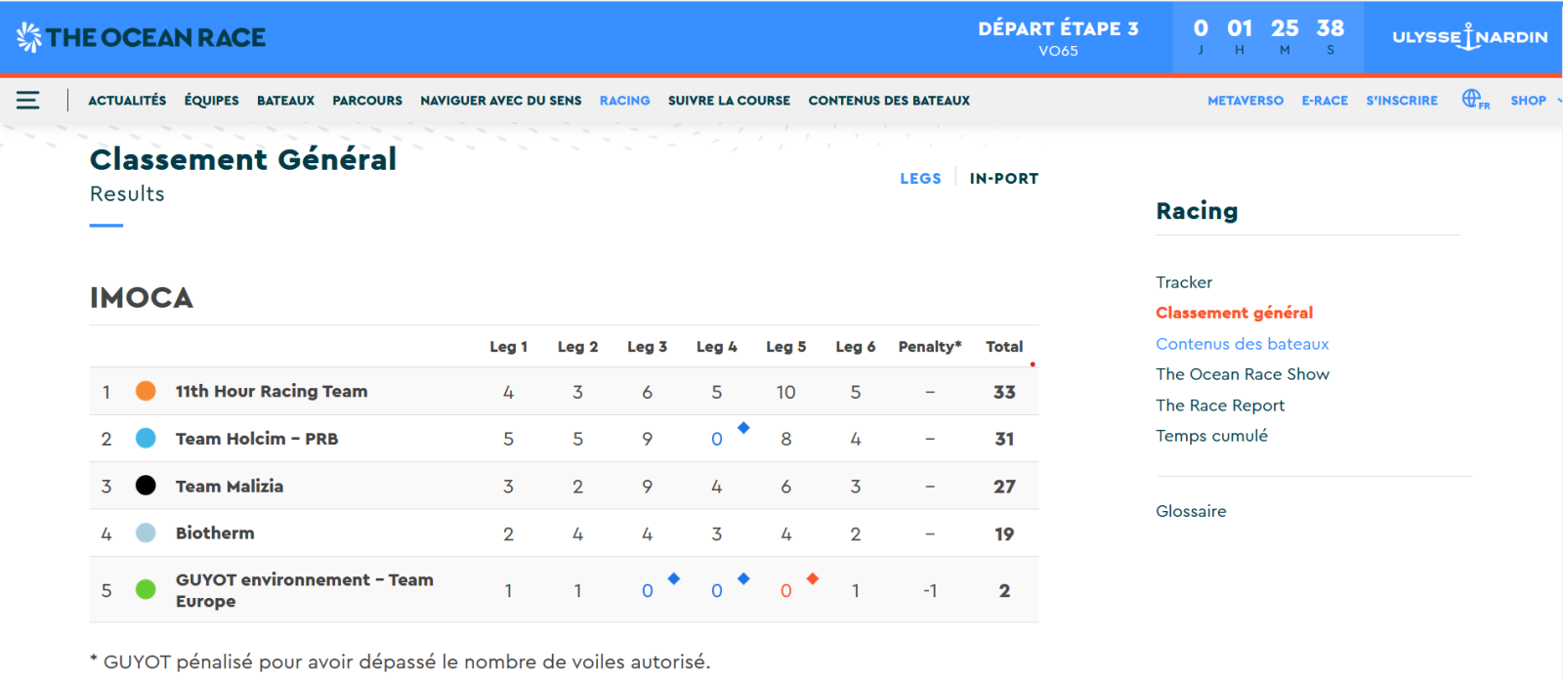This screenshot has height=680, width=1563.
Task: Switch to the IN-PORT results tab
Action: point(1003,179)
